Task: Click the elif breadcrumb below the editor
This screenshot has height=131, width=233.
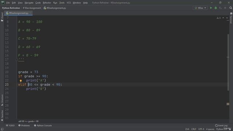Action: coord(28,121)
